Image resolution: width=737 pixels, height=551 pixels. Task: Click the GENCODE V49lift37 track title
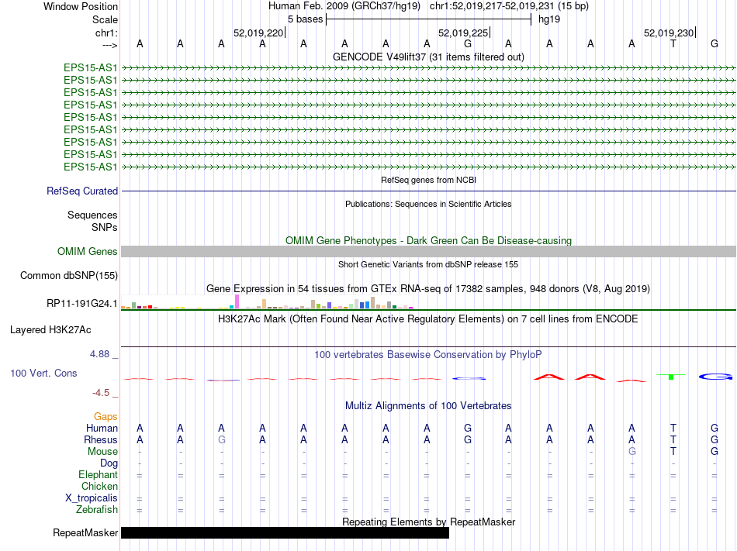[x=428, y=57]
